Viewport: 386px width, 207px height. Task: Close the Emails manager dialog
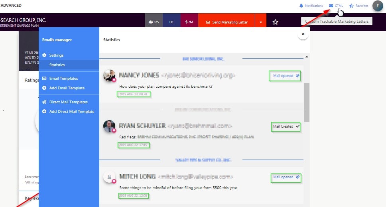click(303, 34)
